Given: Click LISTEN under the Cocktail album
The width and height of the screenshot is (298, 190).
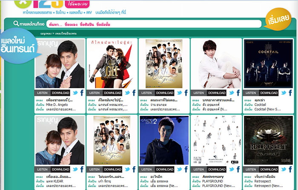Looking at the screenshot, I should point(251,93).
